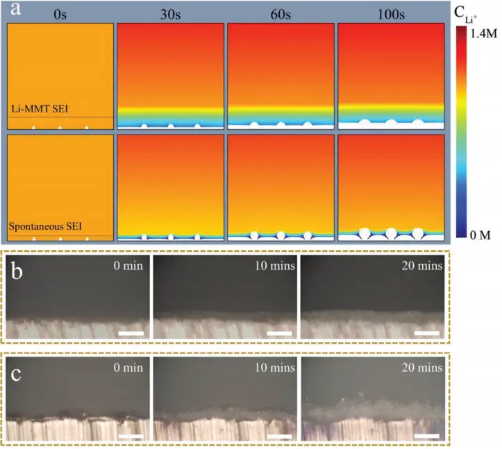Open the Li-MMT SEI simulation at 100s
This screenshot has width=502, height=449.
coord(391,76)
